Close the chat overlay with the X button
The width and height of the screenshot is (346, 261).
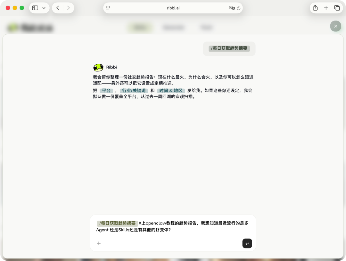[x=335, y=26]
